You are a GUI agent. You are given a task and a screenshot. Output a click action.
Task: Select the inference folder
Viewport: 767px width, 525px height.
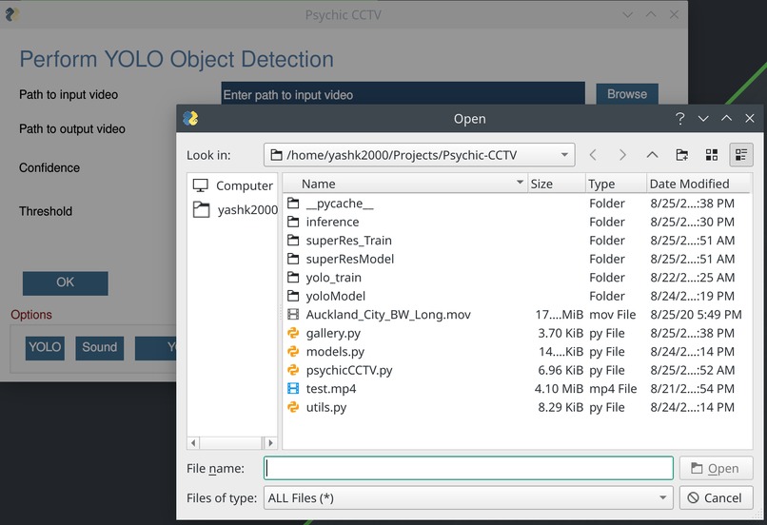tap(332, 222)
